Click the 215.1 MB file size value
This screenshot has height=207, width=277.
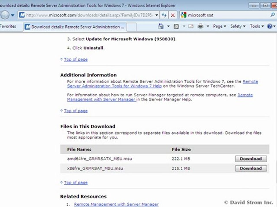pos(181,168)
